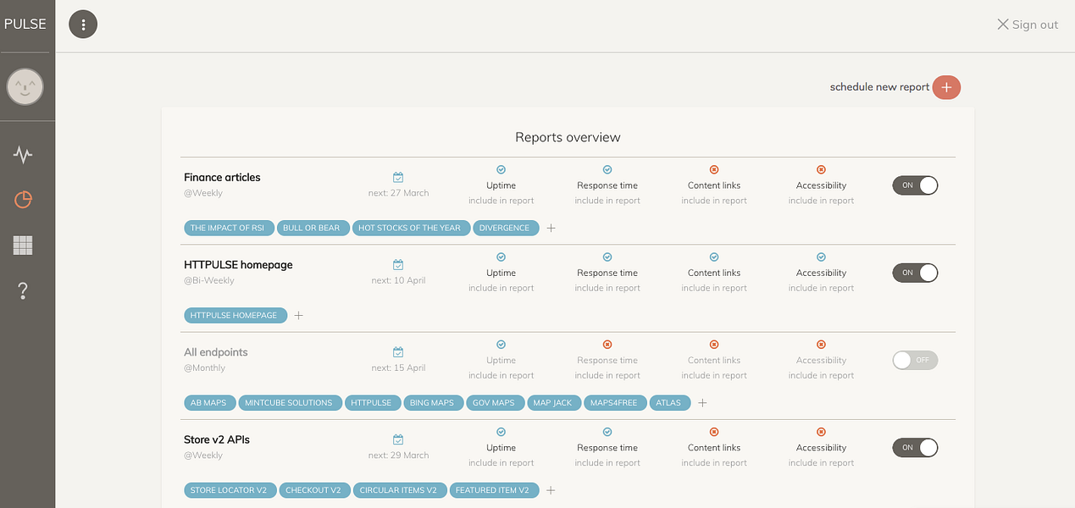Click the calendar icon for Store v2 APIs
This screenshot has width=1075, height=508.
pyautogui.click(x=398, y=439)
